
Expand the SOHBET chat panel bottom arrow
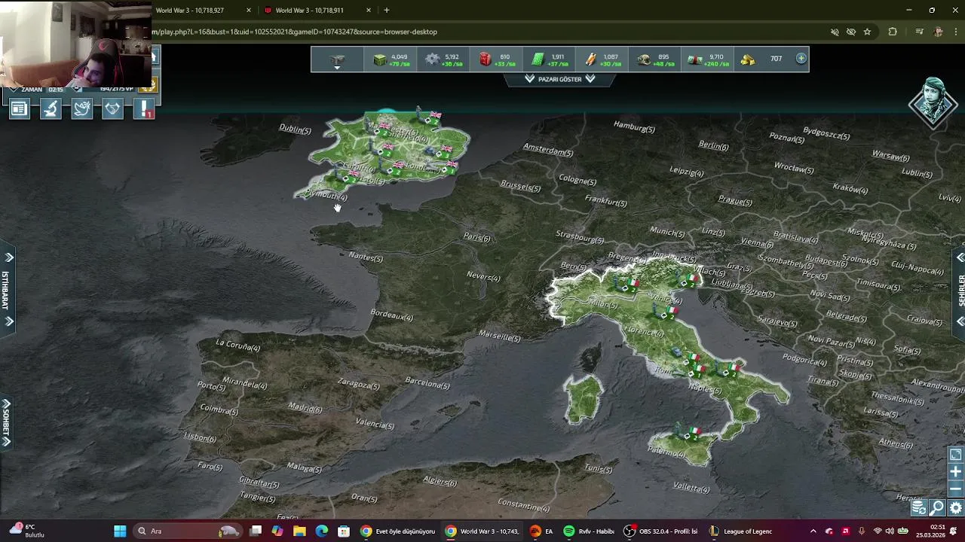click(x=6, y=442)
